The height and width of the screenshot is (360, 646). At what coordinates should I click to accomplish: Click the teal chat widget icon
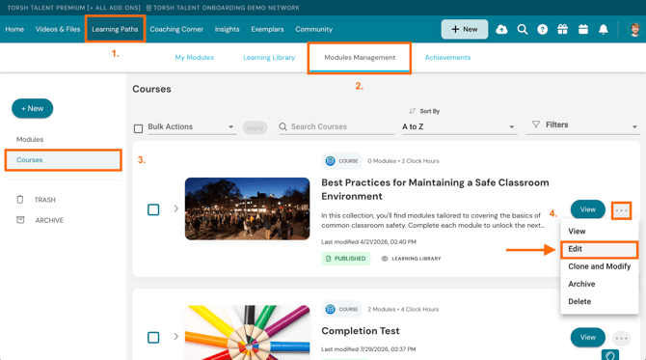(x=610, y=355)
